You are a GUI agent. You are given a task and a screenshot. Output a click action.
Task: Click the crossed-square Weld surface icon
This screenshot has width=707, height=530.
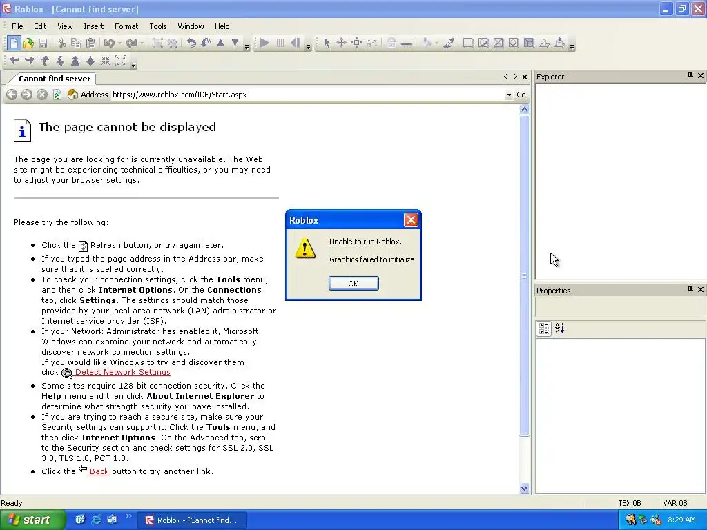[x=498, y=43]
